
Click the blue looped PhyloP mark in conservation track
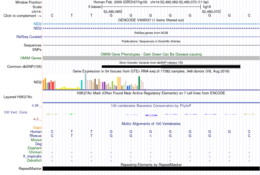point(151,115)
